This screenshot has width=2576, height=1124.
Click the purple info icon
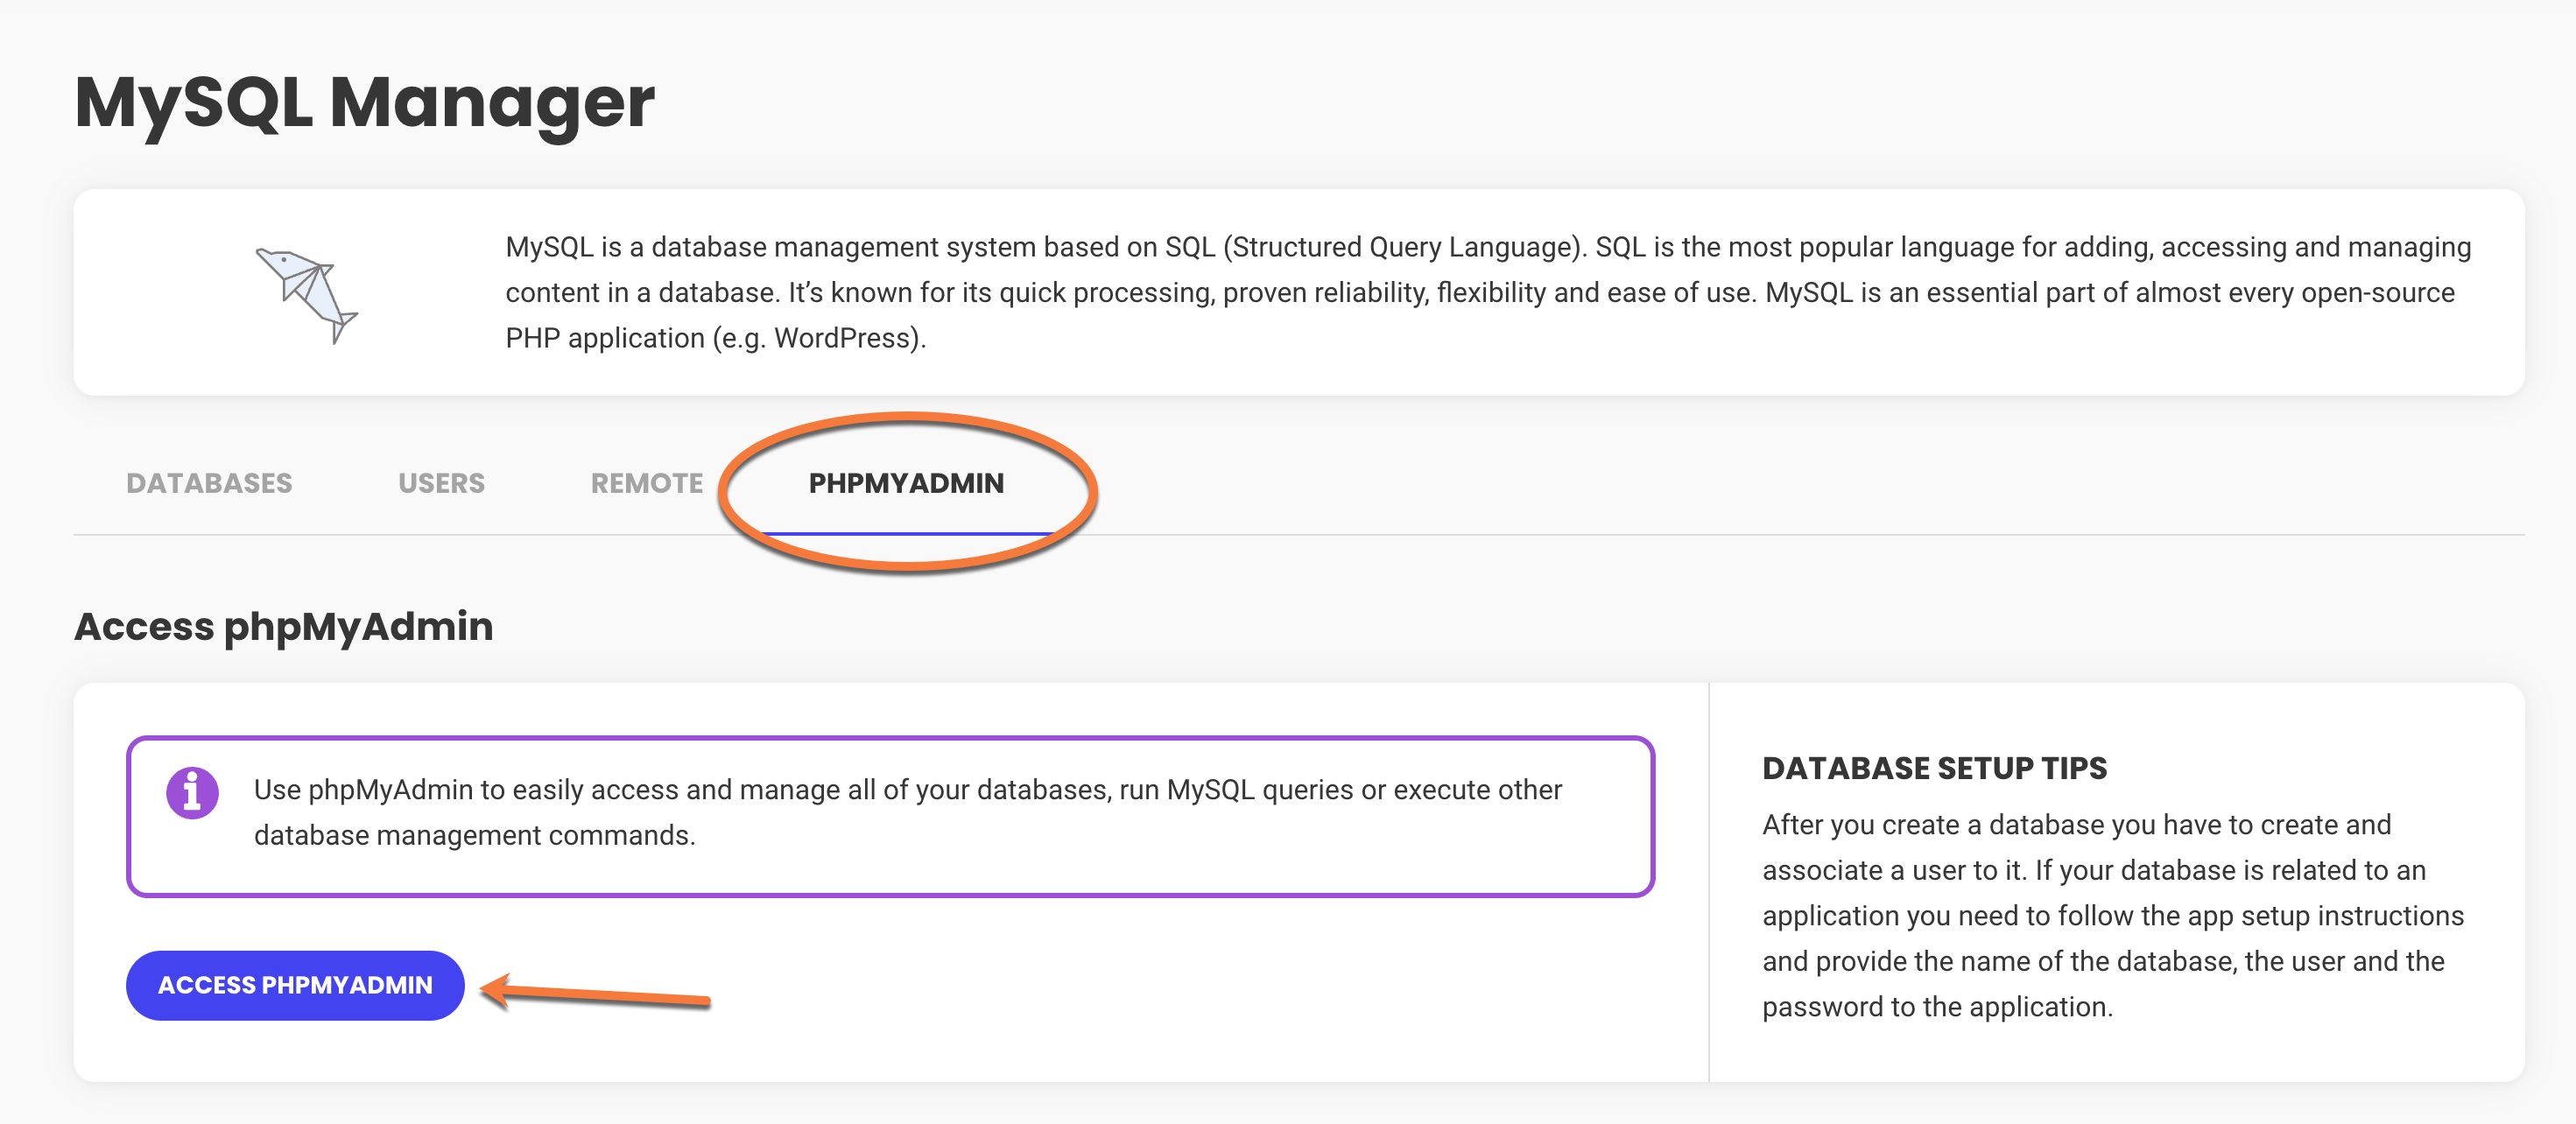pos(192,793)
